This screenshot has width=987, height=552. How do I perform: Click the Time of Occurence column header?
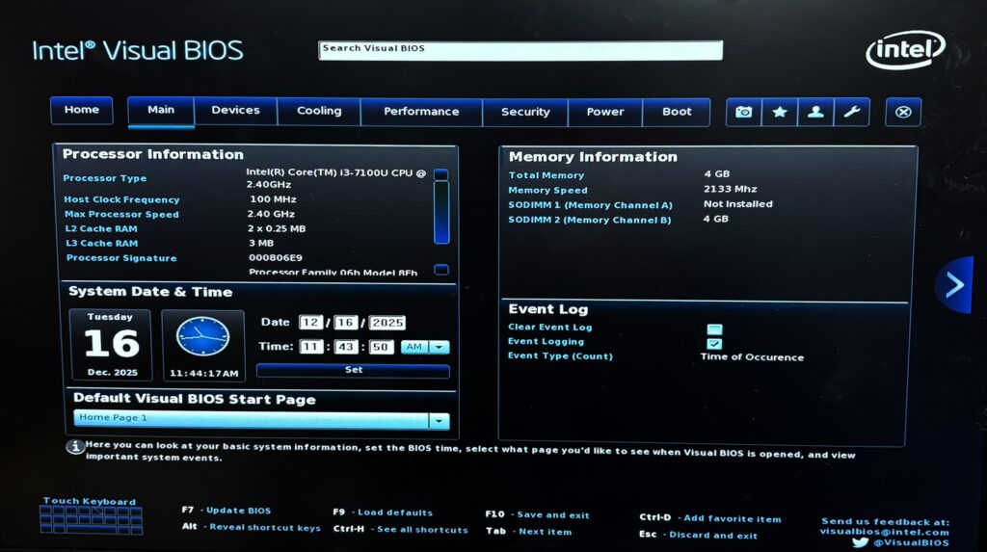tap(752, 356)
